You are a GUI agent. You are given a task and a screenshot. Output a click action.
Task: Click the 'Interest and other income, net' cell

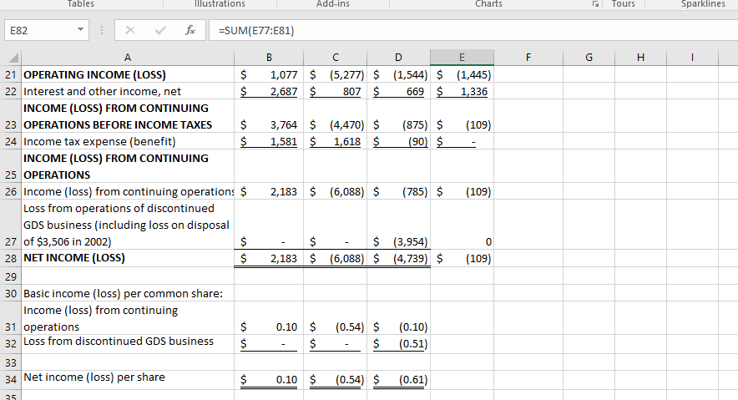tap(128, 91)
